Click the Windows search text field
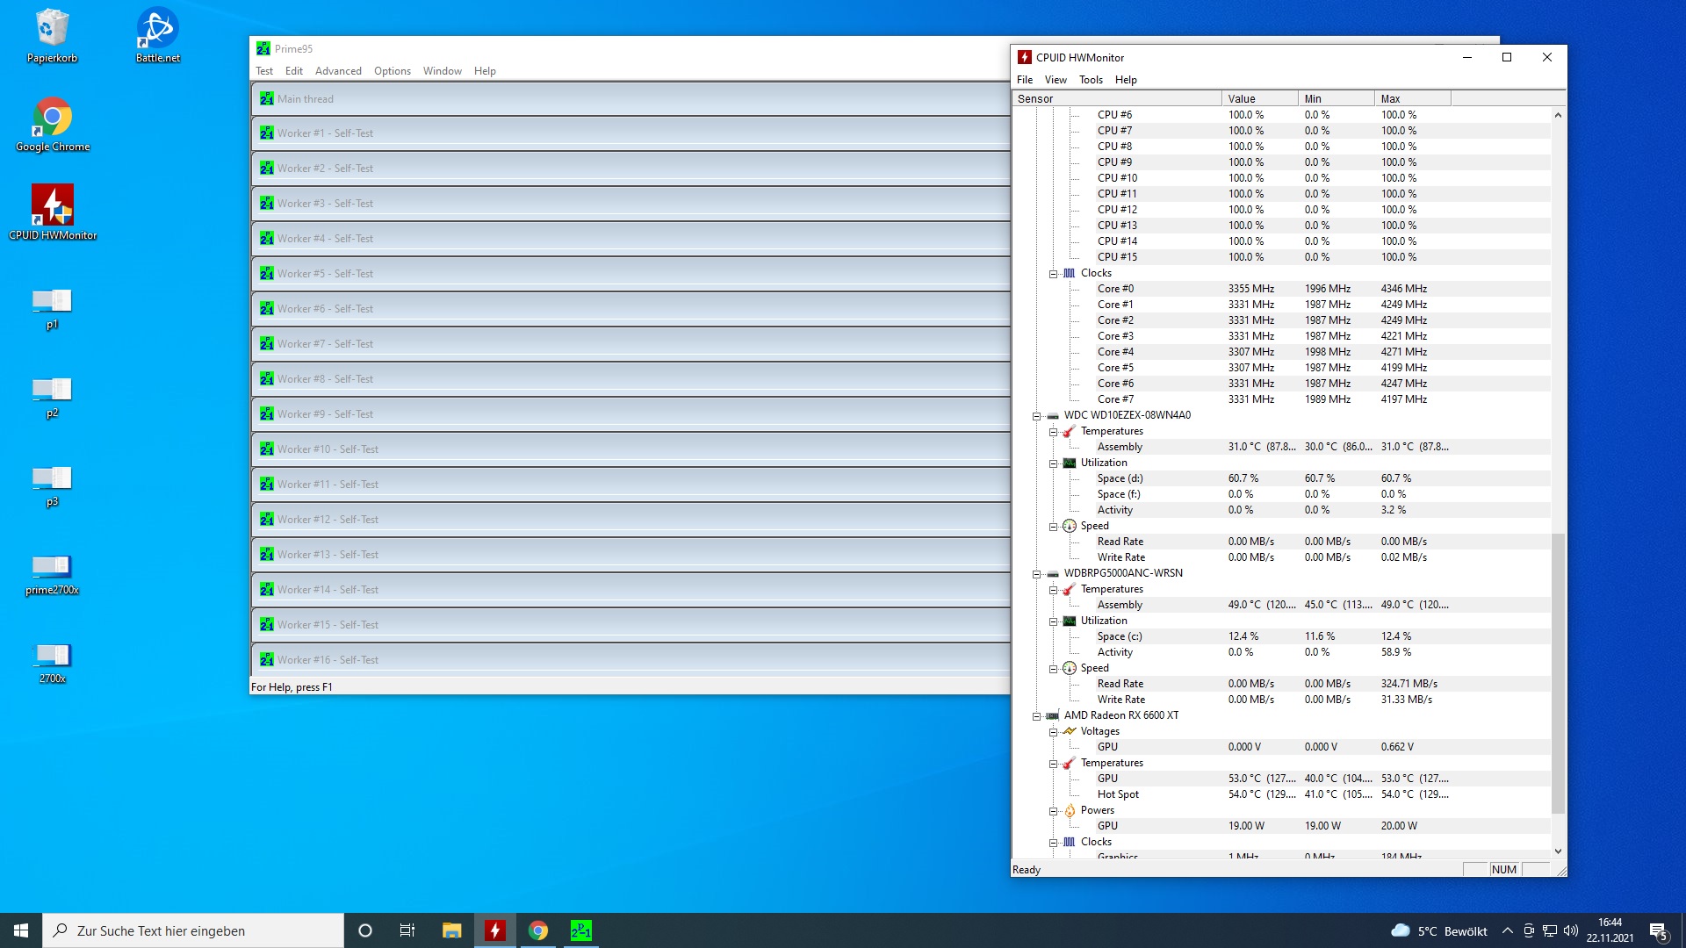The width and height of the screenshot is (1686, 948). pyautogui.click(x=202, y=930)
